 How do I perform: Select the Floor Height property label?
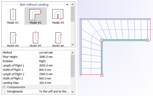tap(10, 57)
